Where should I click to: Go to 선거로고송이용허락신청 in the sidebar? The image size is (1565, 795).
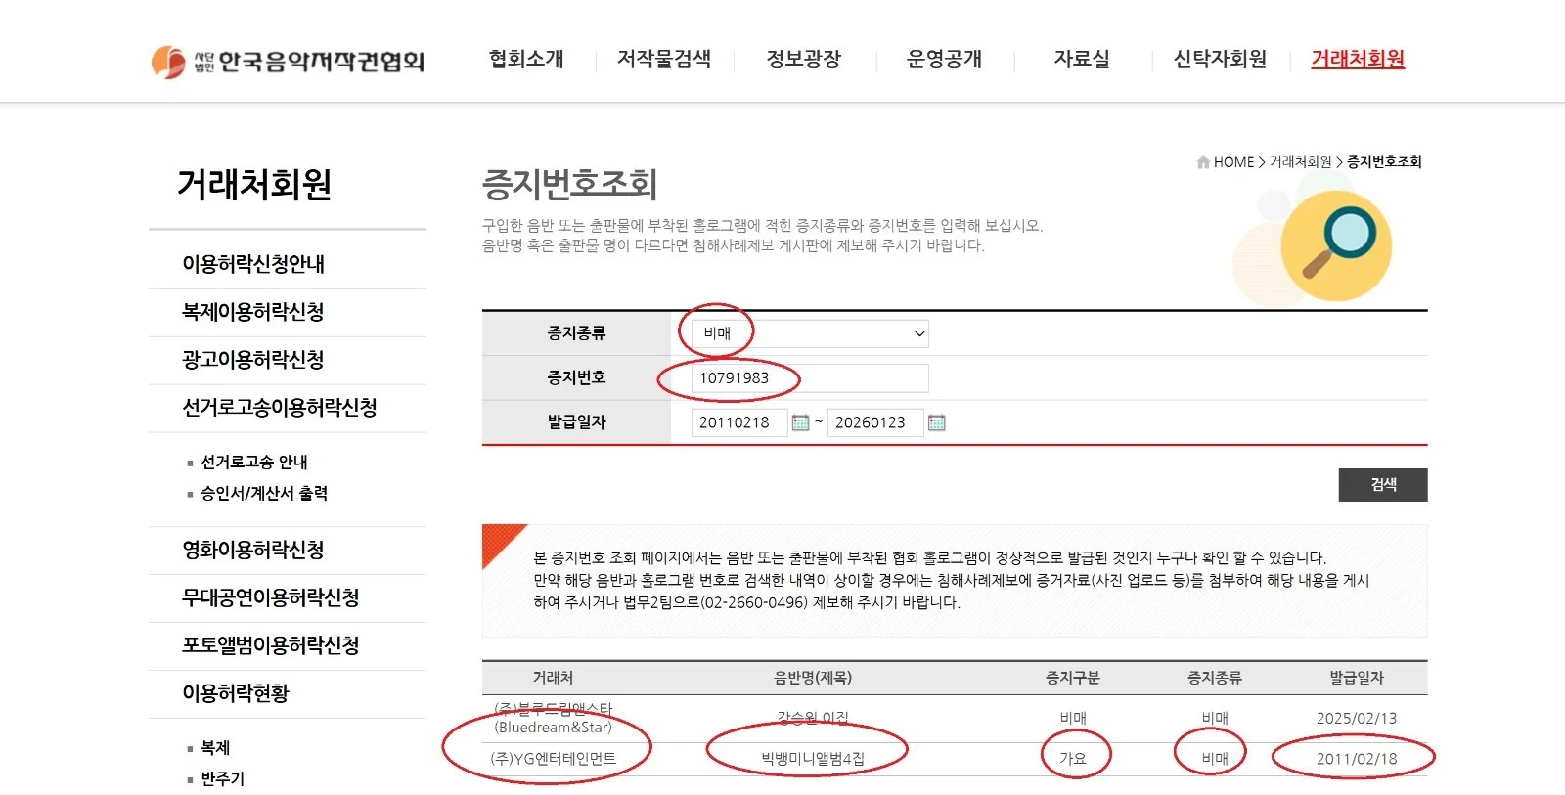[280, 408]
